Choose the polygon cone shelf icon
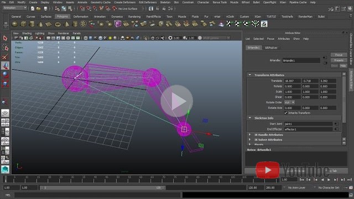 click(x=40, y=24)
